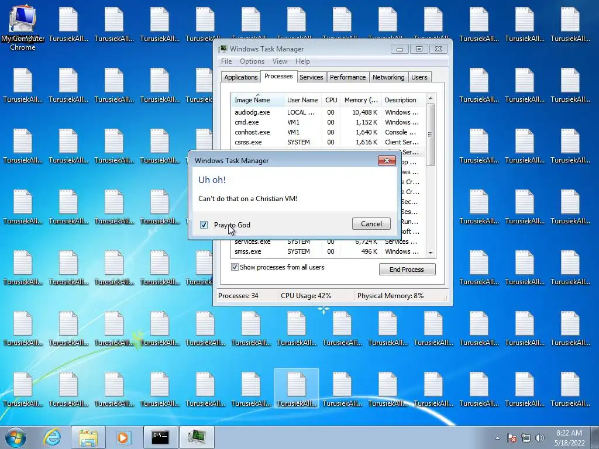The width and height of the screenshot is (599, 449).
Task: Click the Task Manager taskbar button
Action: [x=197, y=437]
